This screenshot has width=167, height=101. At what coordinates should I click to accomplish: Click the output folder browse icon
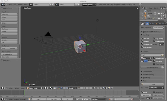[x=163, y=55]
